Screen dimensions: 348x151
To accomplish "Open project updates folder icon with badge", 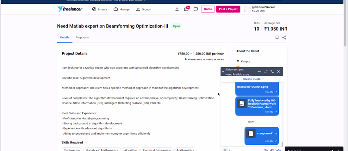I will click(x=186, y=9).
